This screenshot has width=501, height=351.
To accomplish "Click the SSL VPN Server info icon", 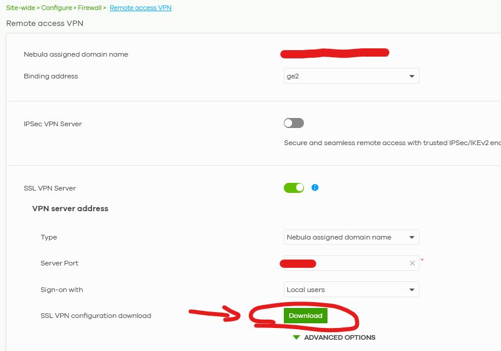I will pos(315,188).
